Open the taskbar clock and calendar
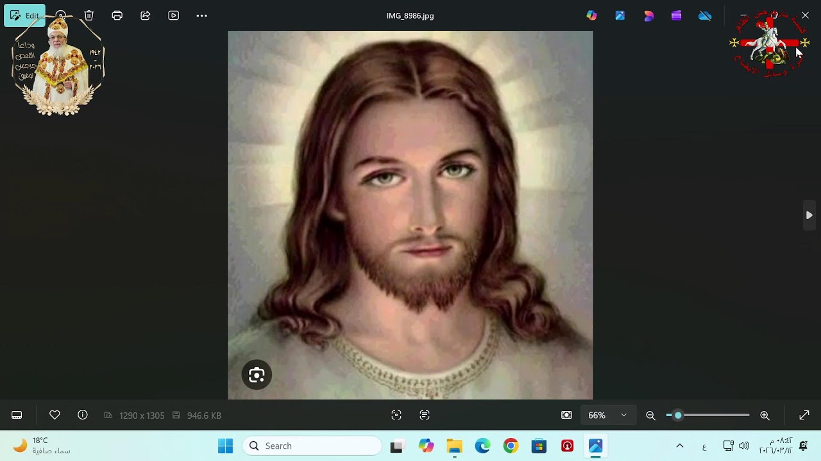The image size is (821, 461). [775, 446]
